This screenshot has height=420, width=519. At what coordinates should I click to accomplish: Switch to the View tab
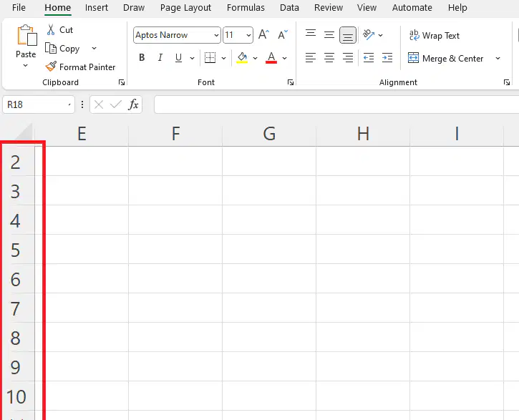click(x=367, y=8)
